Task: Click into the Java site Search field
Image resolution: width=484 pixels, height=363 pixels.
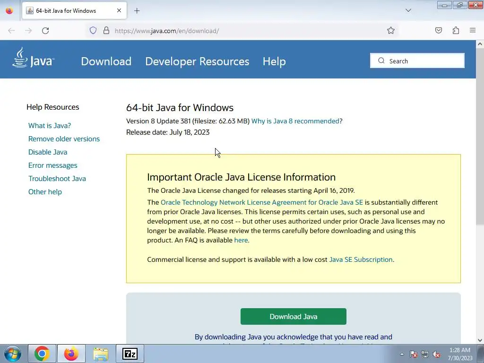Action: (417, 60)
